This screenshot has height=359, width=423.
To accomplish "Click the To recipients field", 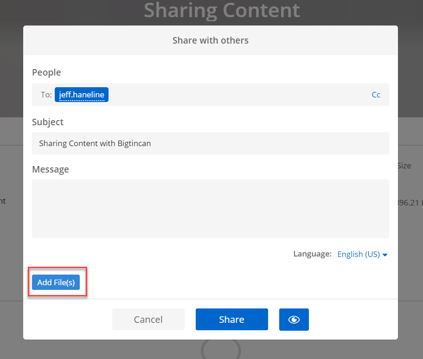I will (x=211, y=95).
